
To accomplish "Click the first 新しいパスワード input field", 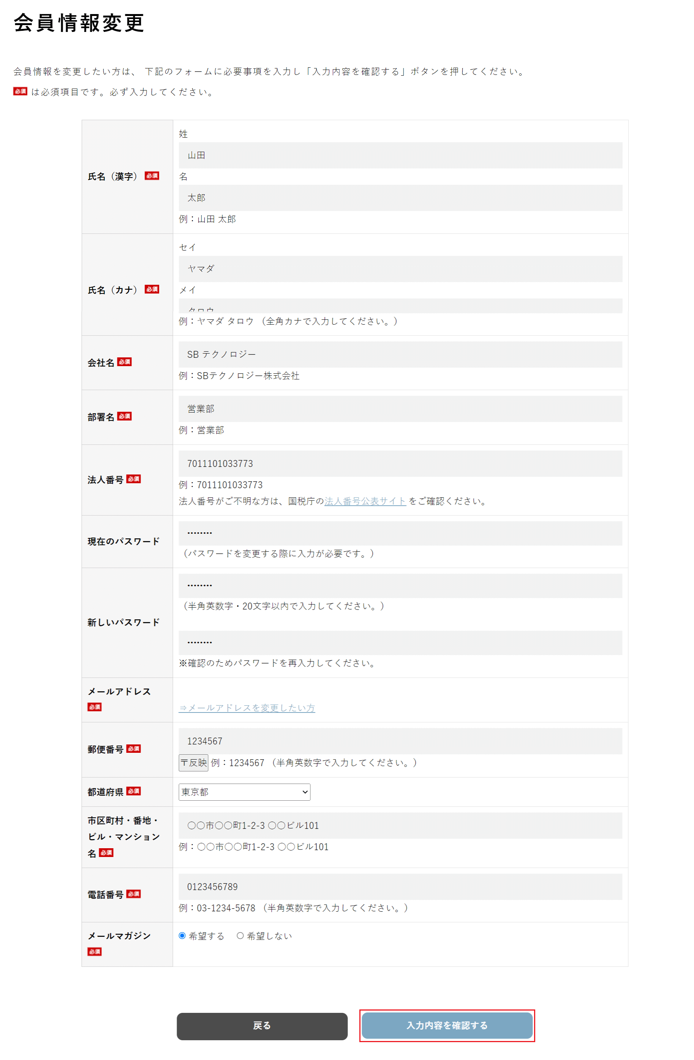I will pos(400,586).
